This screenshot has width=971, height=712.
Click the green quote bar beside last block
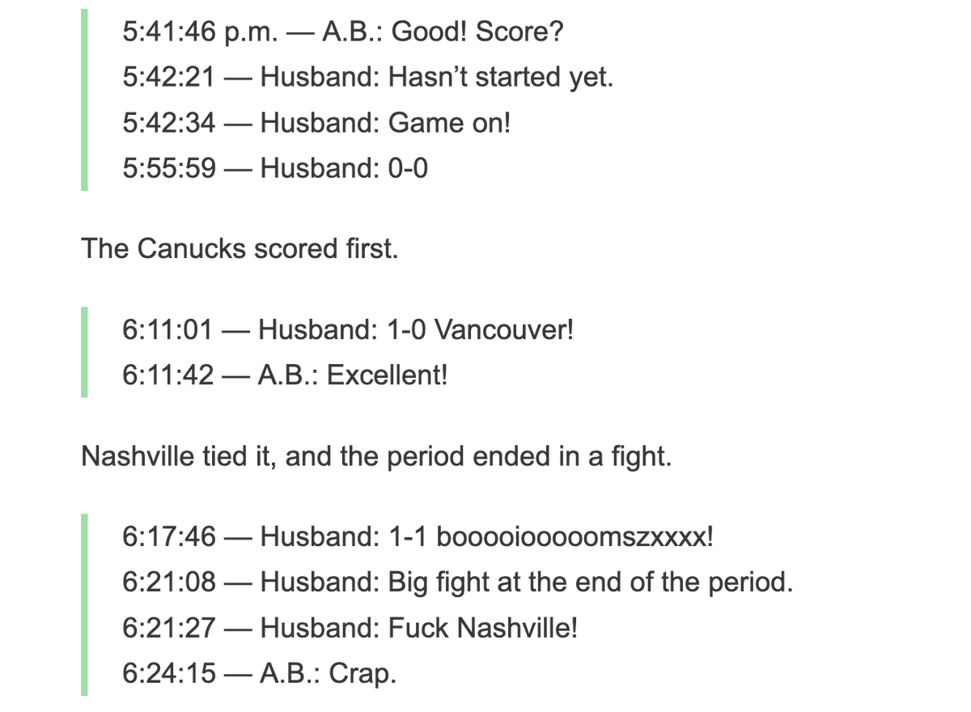[x=84, y=605]
